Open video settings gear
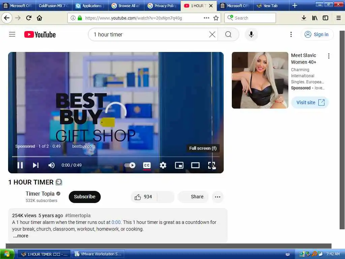 click(163, 165)
